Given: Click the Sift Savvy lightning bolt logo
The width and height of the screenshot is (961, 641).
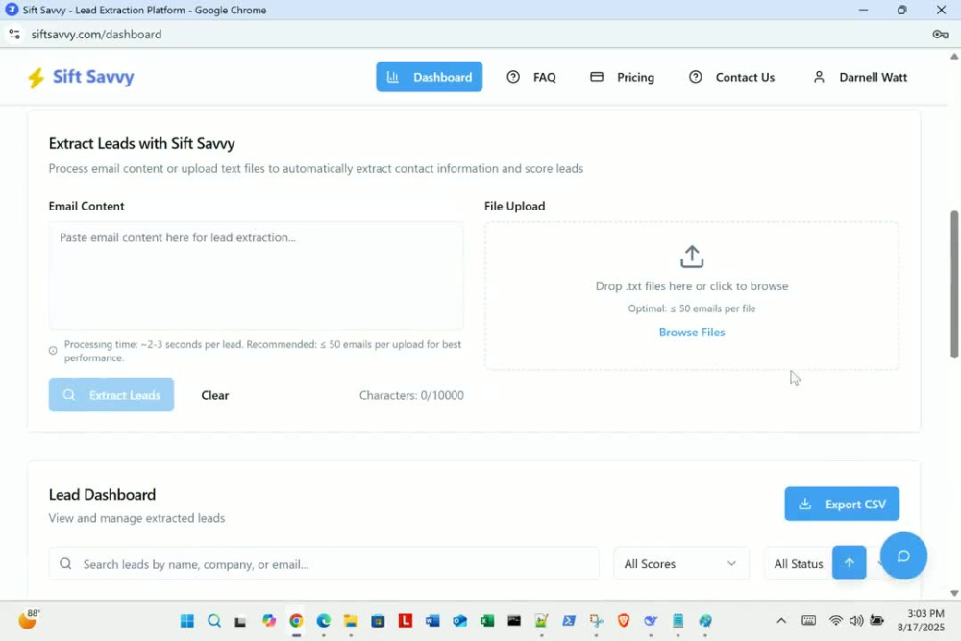Looking at the screenshot, I should click(x=36, y=78).
